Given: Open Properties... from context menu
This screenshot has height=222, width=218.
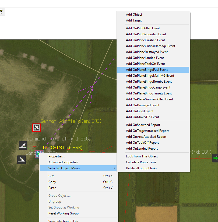Looking at the screenshot, I should click(x=78, y=156).
